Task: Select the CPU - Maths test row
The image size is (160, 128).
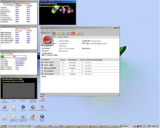Action: click(x=80, y=62)
